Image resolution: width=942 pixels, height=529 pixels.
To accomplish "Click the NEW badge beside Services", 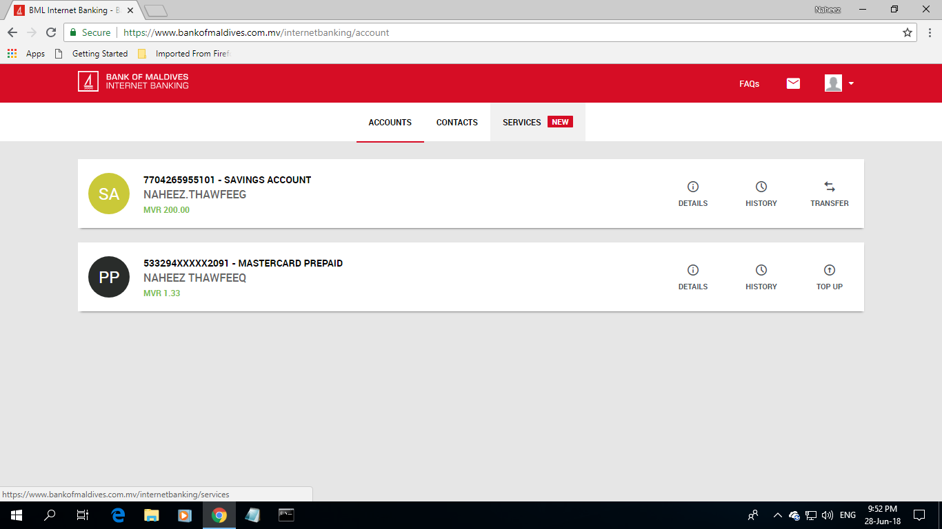I will (560, 122).
